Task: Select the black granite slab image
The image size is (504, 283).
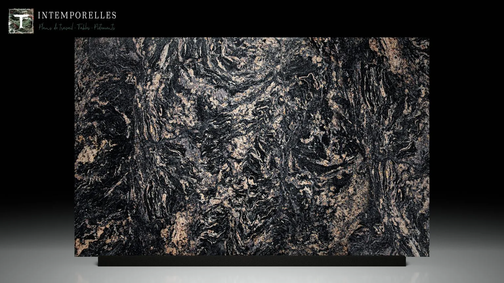Action: [x=252, y=147]
